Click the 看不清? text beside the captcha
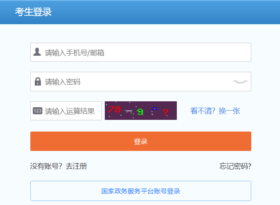 tap(204, 111)
